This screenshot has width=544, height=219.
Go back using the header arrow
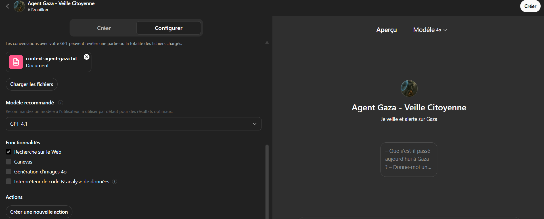tap(8, 6)
